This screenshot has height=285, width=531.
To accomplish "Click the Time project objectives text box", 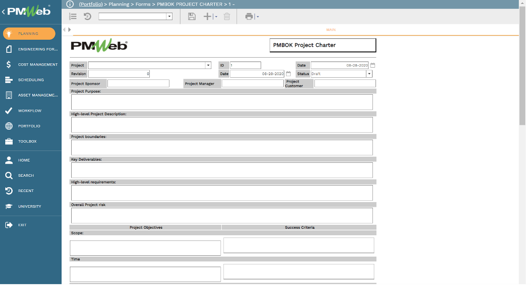I will coord(145,274).
